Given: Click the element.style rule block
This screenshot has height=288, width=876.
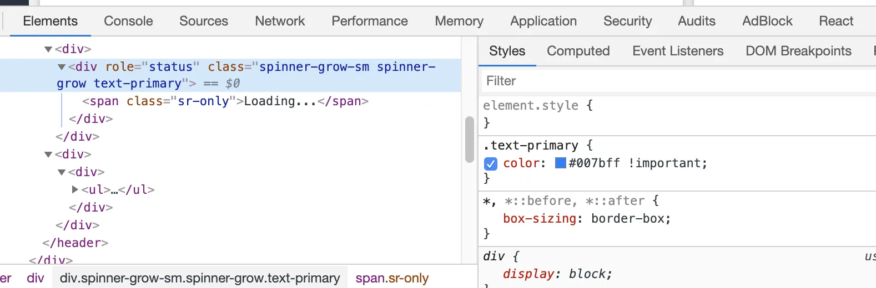Looking at the screenshot, I should tap(677, 114).
